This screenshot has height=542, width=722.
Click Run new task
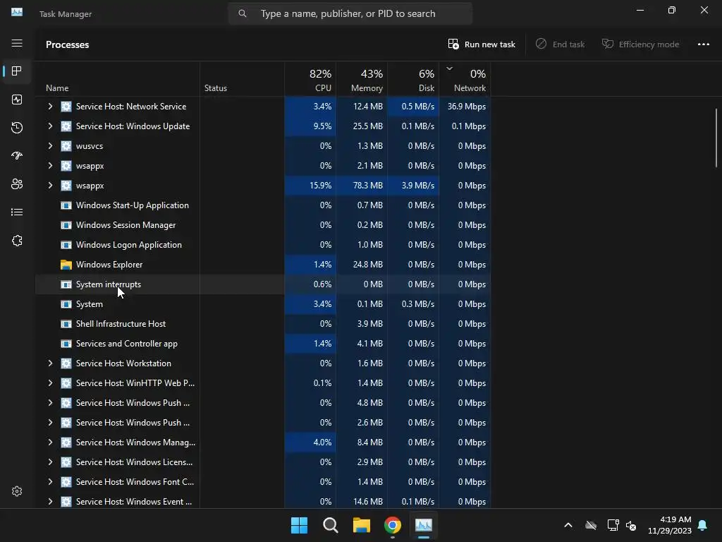tap(482, 44)
